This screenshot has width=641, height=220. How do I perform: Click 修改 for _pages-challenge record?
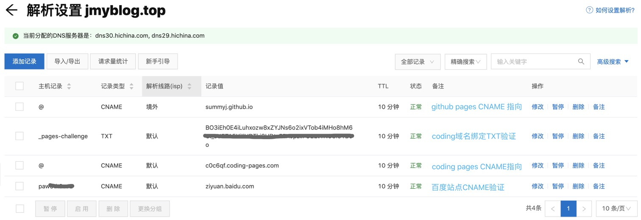click(538, 136)
